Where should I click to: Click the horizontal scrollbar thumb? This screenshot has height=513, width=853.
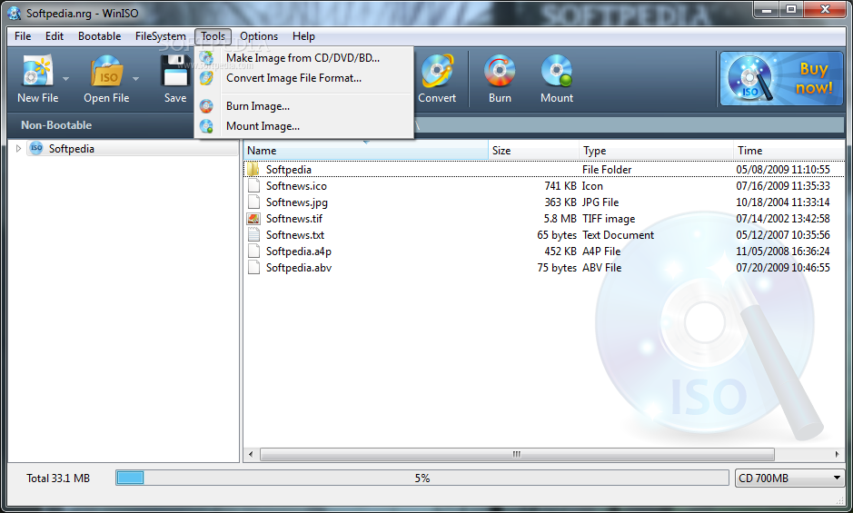point(517,454)
